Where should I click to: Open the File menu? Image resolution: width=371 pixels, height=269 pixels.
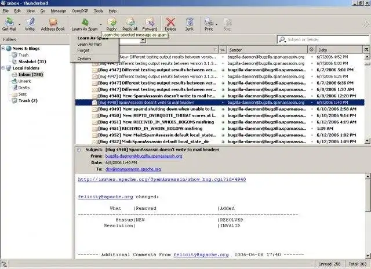pos(5,11)
